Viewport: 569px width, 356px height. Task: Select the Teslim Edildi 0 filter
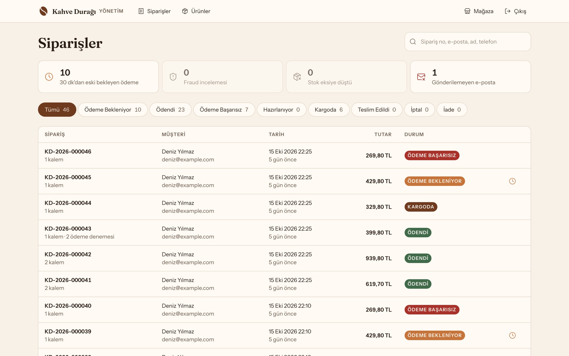click(377, 109)
